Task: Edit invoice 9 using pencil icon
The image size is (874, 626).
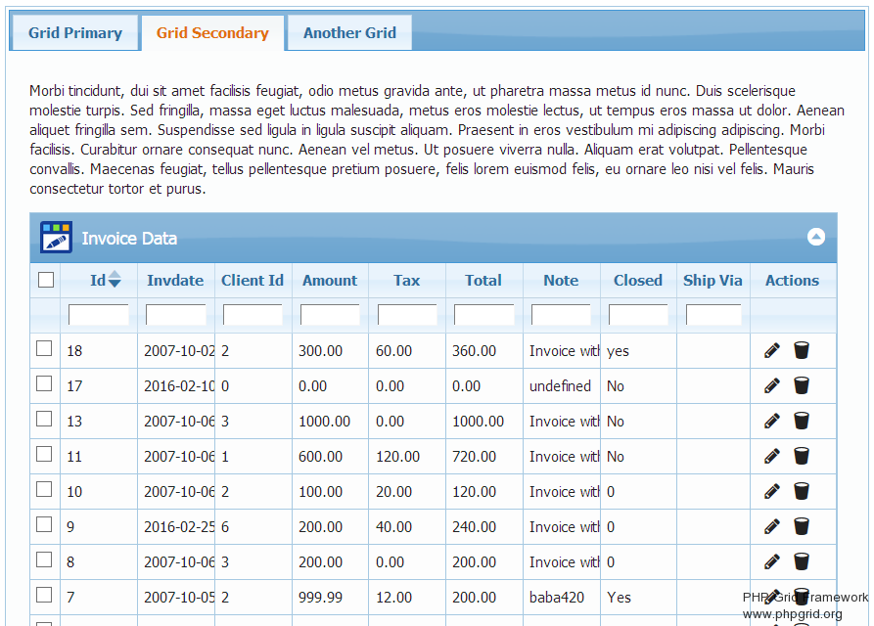Action: coord(772,526)
